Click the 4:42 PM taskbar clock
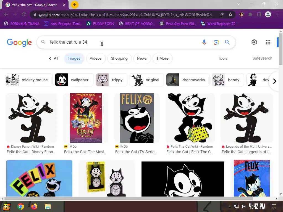283x212 pixels. pyautogui.click(x=257, y=206)
